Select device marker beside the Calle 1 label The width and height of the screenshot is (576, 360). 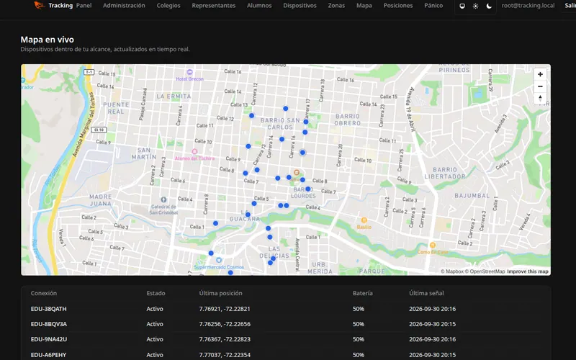click(215, 223)
